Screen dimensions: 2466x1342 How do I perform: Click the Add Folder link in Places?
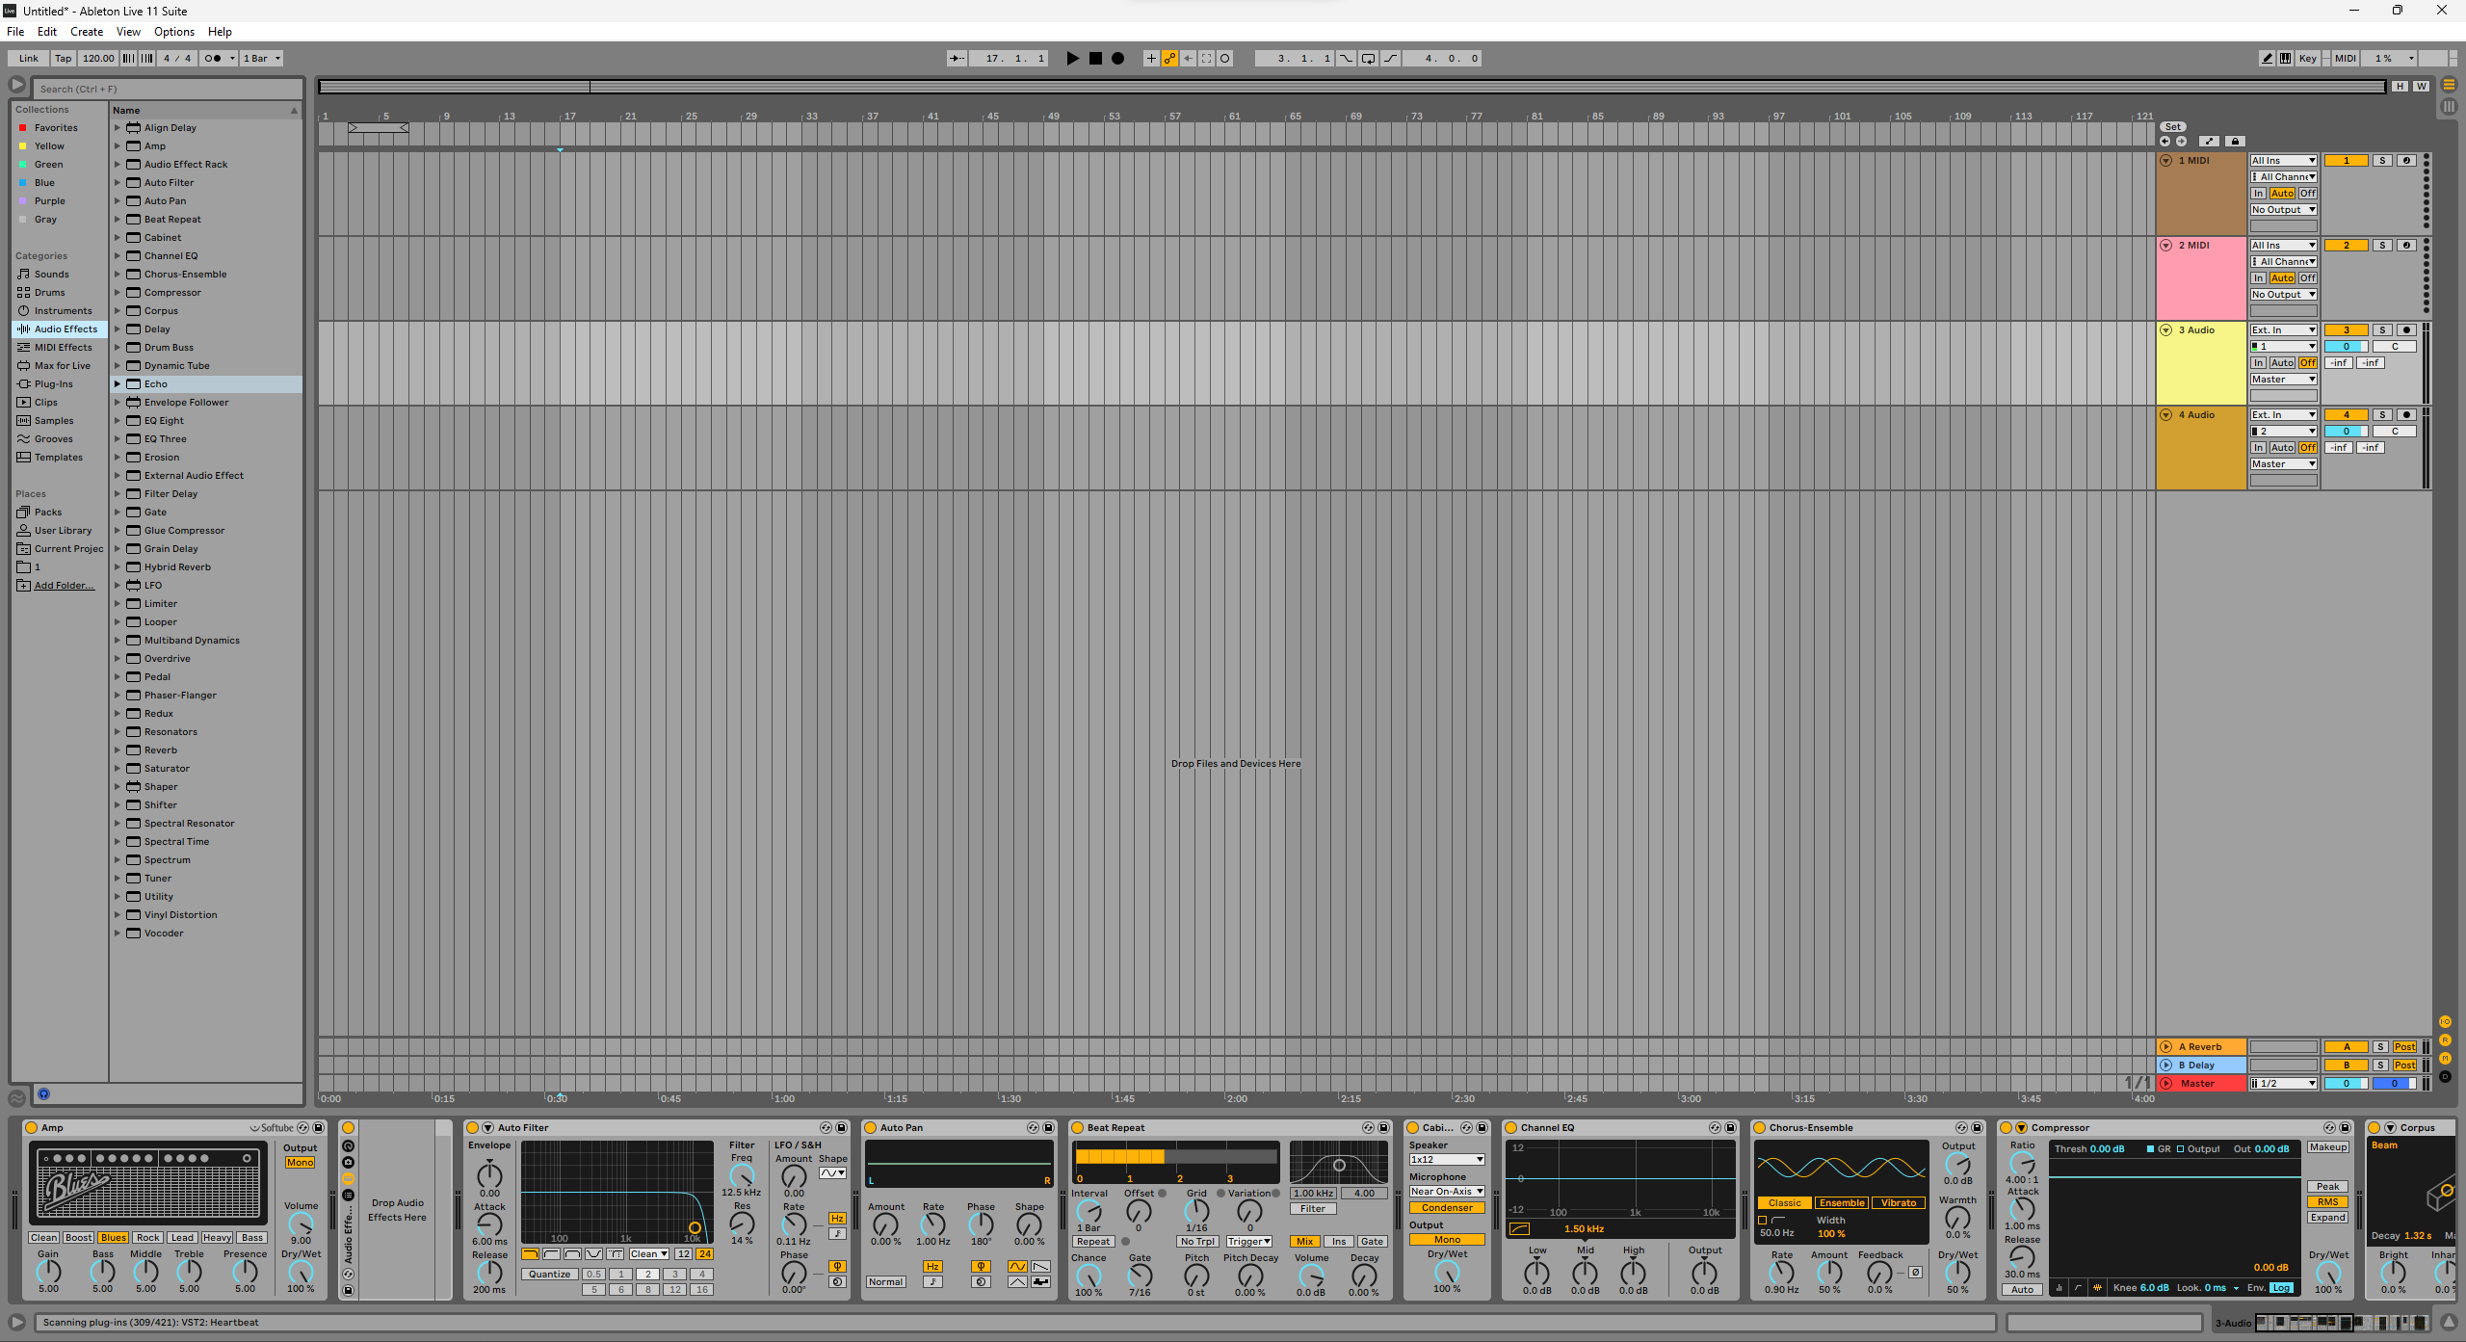(x=65, y=585)
